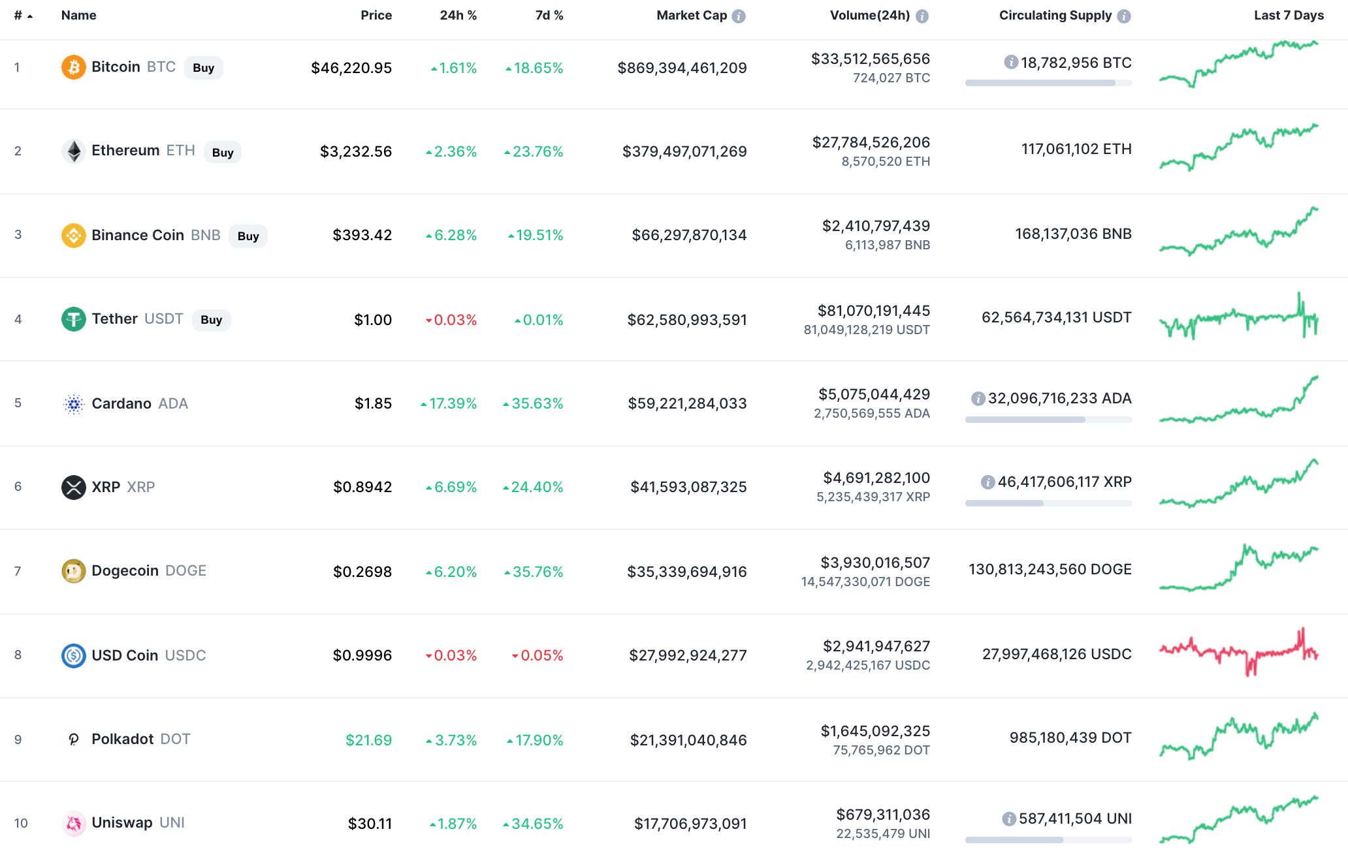The height and width of the screenshot is (855, 1348).
Task: Click the Tether logo icon
Action: [73, 319]
